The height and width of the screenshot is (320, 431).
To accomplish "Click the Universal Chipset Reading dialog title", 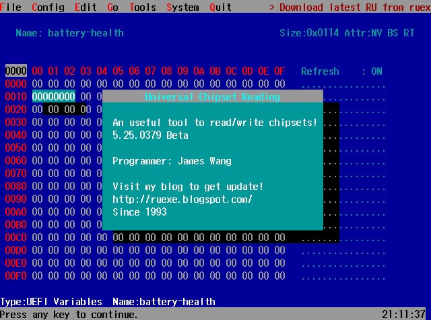I will coord(212,97).
